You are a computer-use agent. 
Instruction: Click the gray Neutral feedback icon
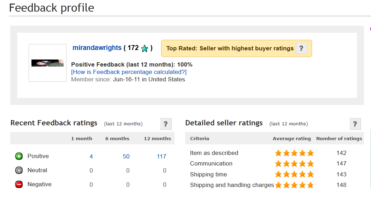pyautogui.click(x=19, y=170)
